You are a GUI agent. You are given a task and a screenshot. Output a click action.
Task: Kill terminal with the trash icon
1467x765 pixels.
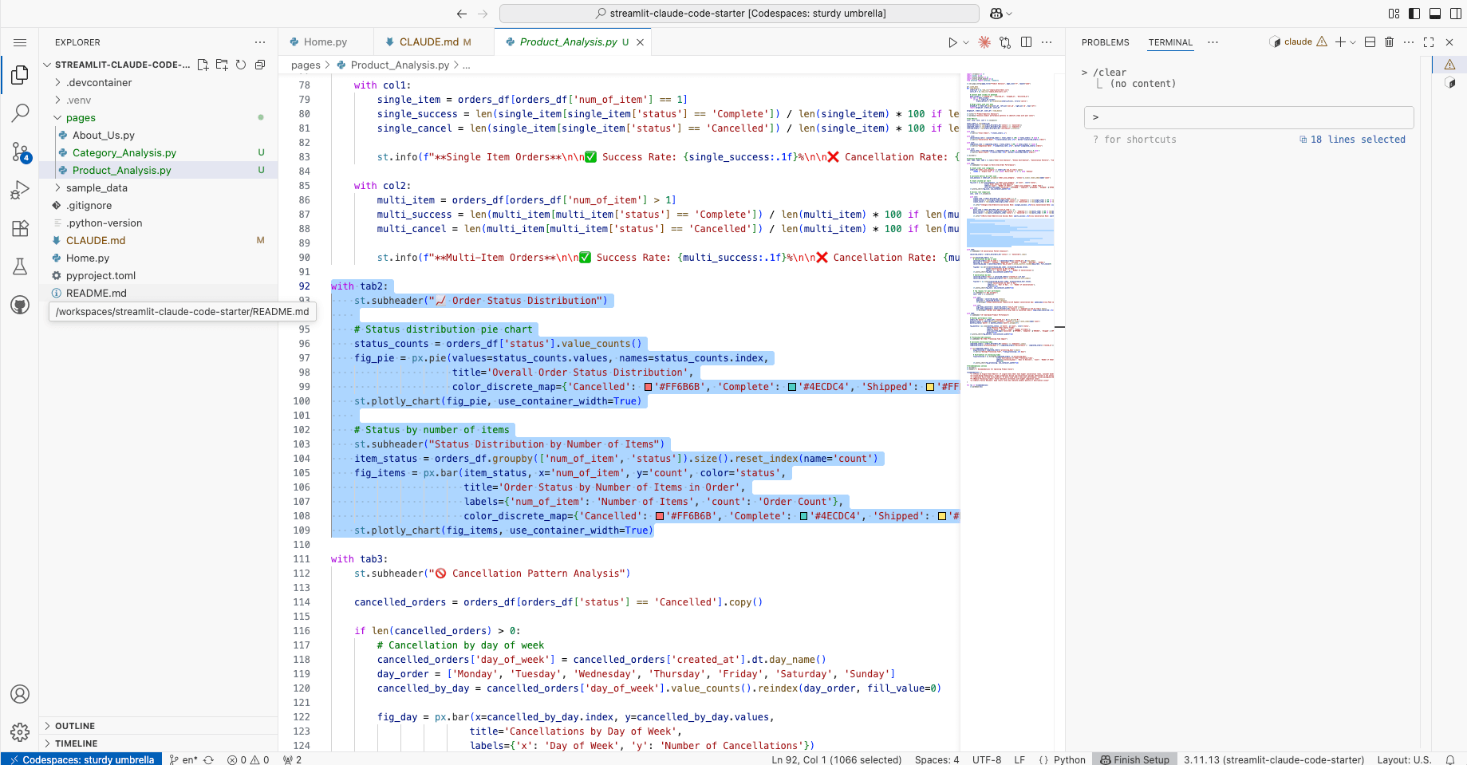pyautogui.click(x=1389, y=42)
